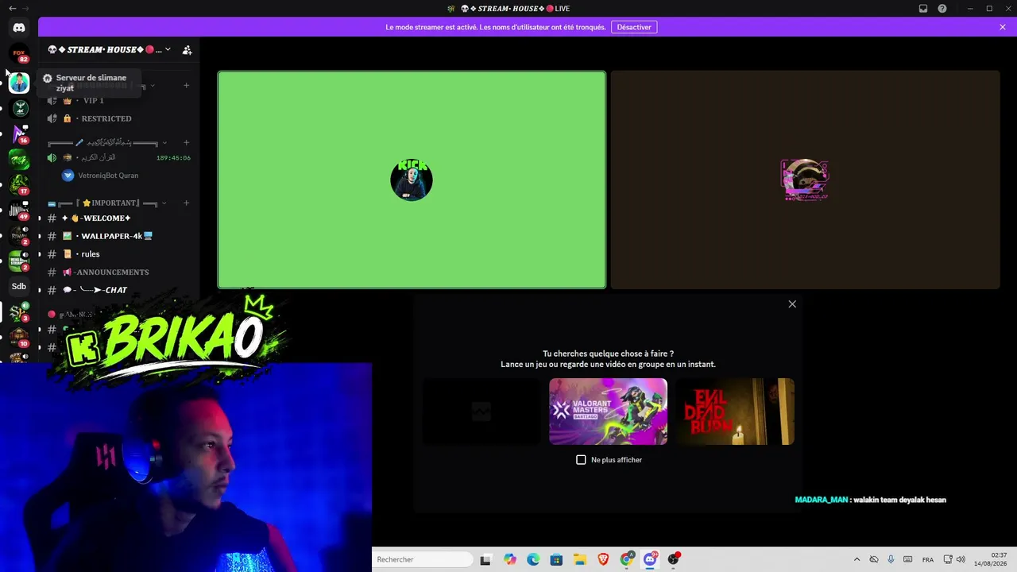Open the ANNOUNCEMENTS channel

(x=119, y=272)
